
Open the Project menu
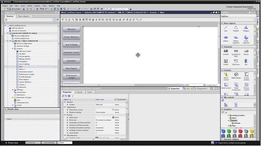[x=5, y=6]
